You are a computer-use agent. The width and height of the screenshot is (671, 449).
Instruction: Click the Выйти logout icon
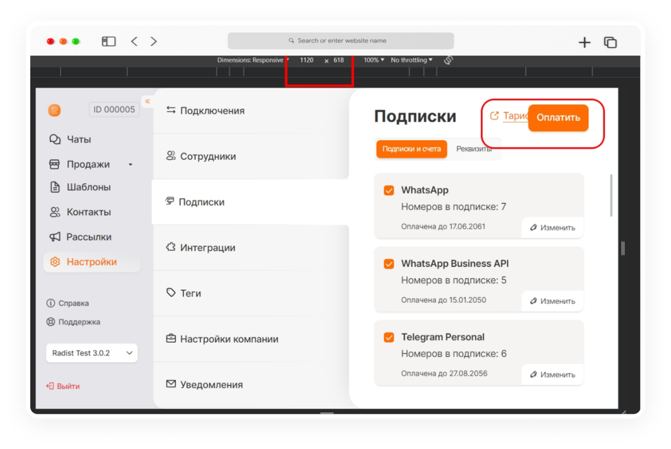50,386
